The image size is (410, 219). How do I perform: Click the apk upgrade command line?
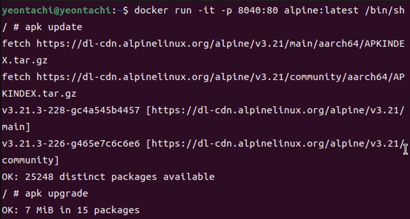45,193
